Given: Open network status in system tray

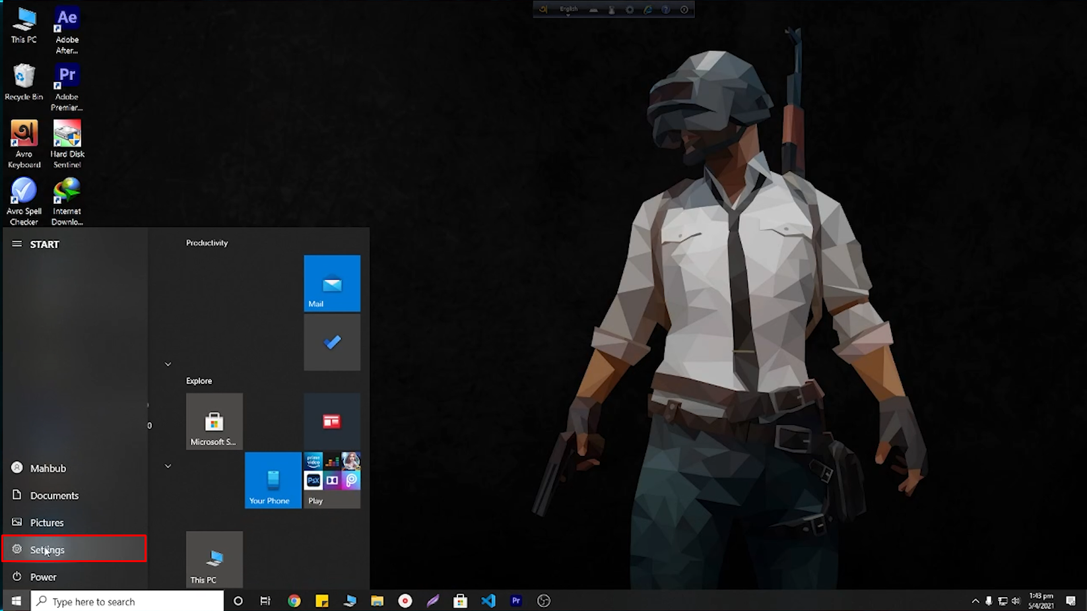Looking at the screenshot, I should 1003,601.
